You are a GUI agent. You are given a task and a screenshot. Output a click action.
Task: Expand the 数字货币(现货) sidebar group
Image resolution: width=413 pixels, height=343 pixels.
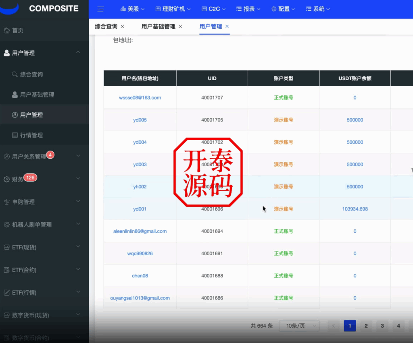(78, 314)
